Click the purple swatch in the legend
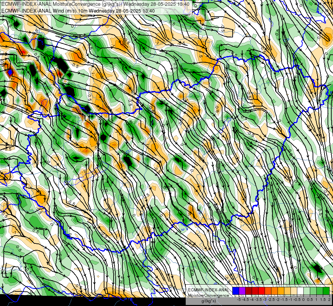The image size is (333, 306). (x=242, y=291)
